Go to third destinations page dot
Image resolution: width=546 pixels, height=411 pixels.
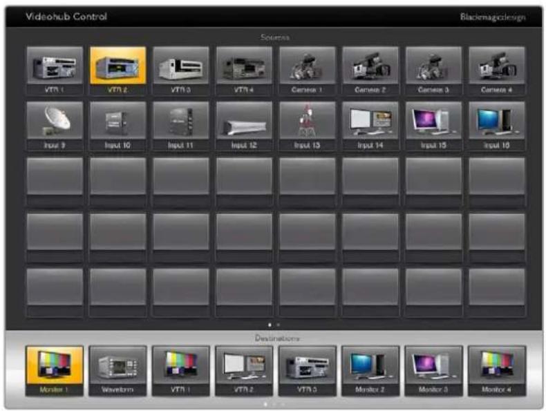pos(283,404)
